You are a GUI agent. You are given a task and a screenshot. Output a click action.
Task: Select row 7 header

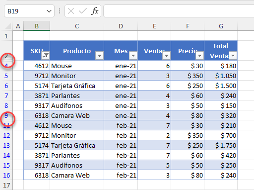(6, 95)
